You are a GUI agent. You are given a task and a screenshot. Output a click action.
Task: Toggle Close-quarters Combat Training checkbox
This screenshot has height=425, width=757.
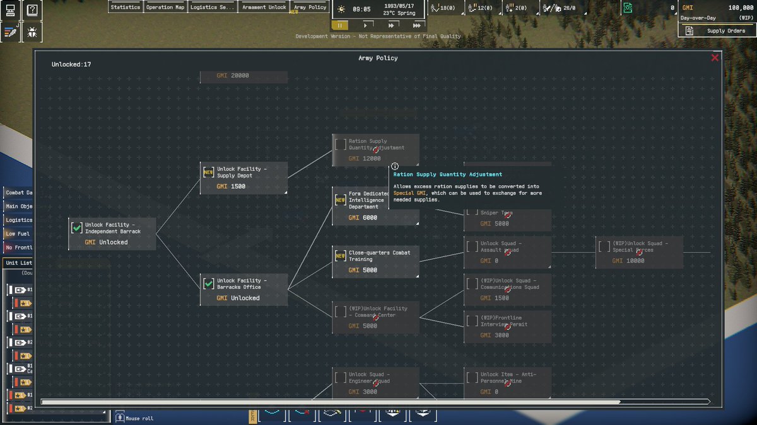pos(340,256)
